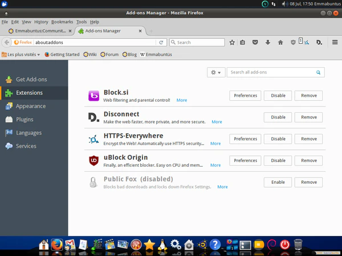Click the reload button in address bar
Viewport: 342px width, 256px height.
161,42
